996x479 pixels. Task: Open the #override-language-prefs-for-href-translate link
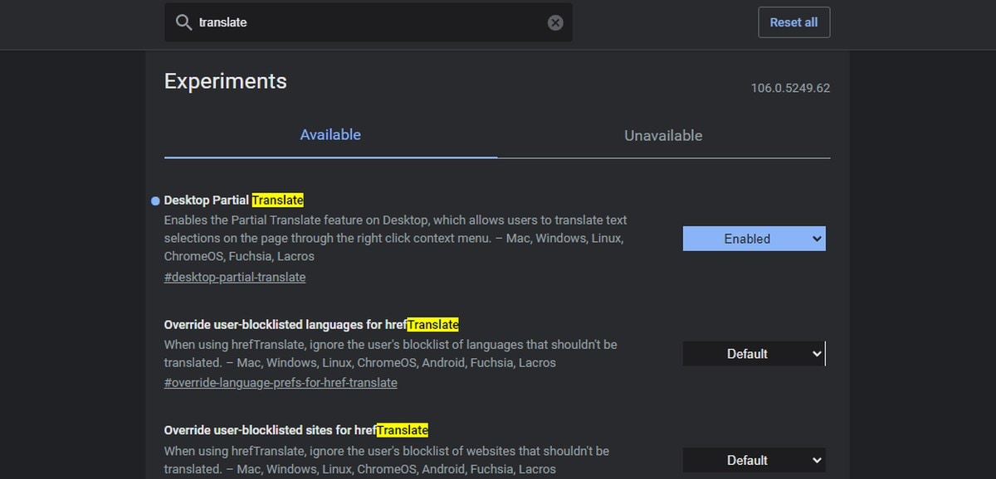(281, 383)
